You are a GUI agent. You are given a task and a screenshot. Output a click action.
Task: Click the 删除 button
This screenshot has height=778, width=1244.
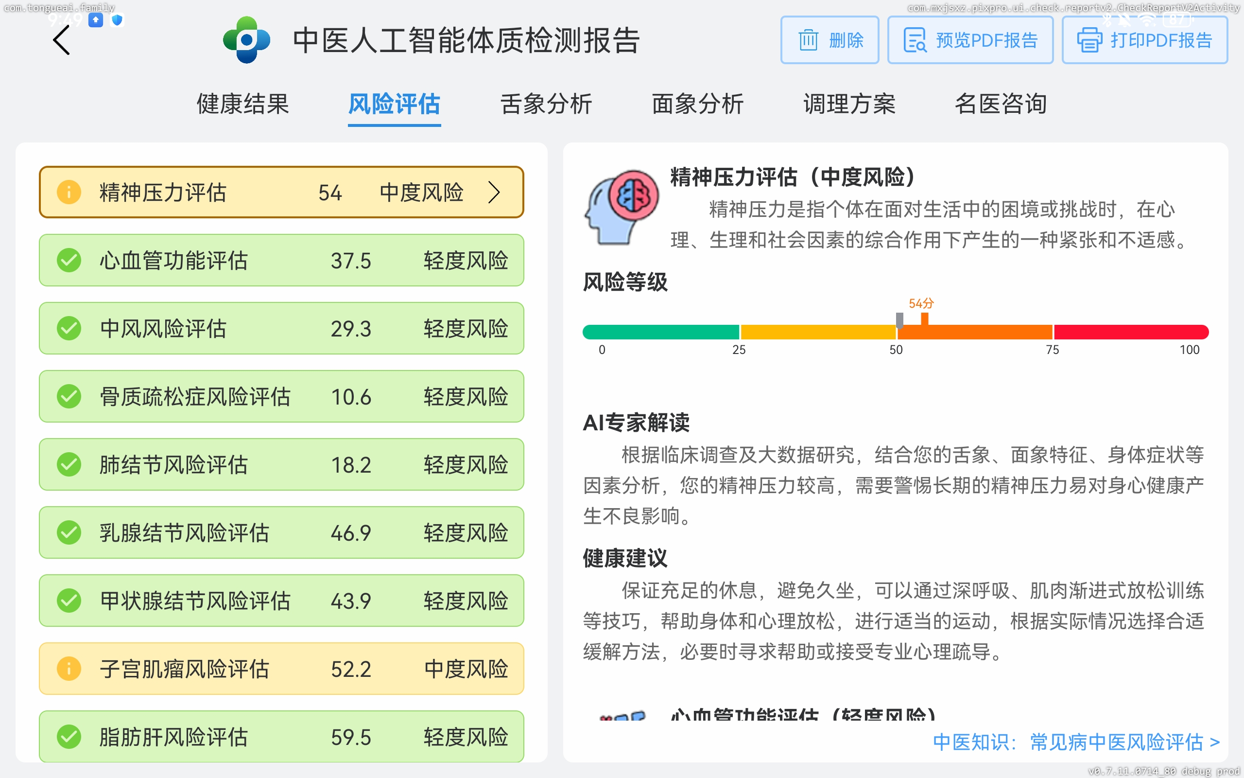pyautogui.click(x=829, y=40)
